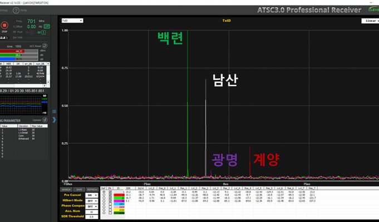This screenshot has width=379, height=222.
Task: Click the red ID color swatch
Action: click(119, 195)
